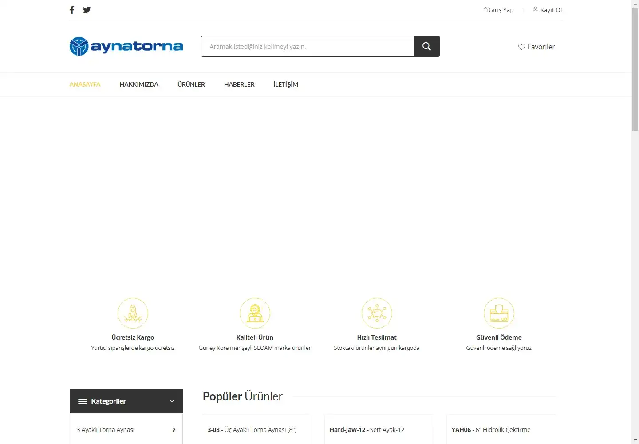This screenshot has width=639, height=444.
Task: Click the Popüler Ürünler heading
Action: [243, 396]
